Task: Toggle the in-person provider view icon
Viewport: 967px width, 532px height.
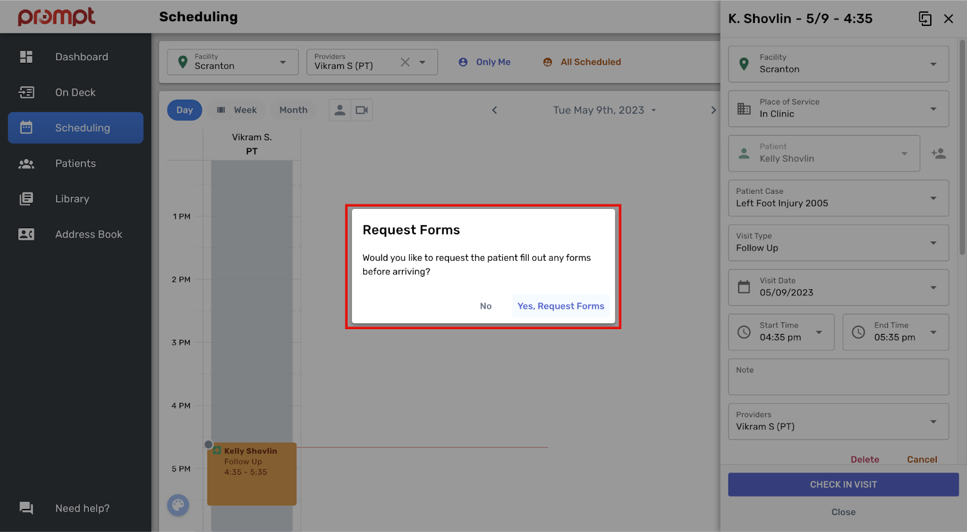Action: click(340, 110)
